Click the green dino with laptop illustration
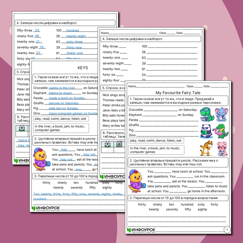The height and width of the screenshot is (243, 243). [x=207, y=114]
